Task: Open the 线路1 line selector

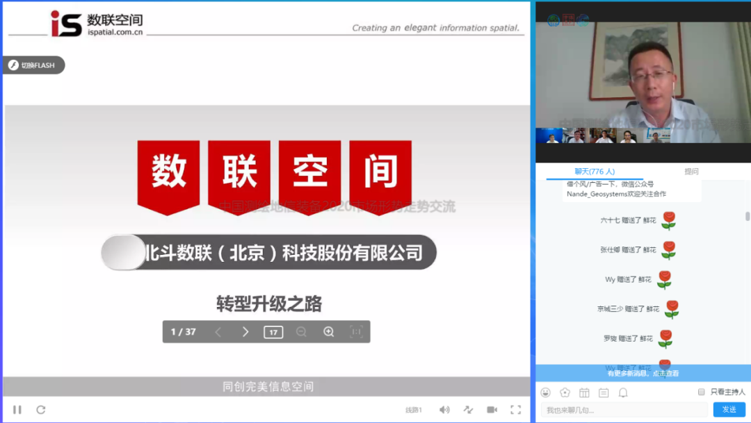Action: click(x=414, y=410)
